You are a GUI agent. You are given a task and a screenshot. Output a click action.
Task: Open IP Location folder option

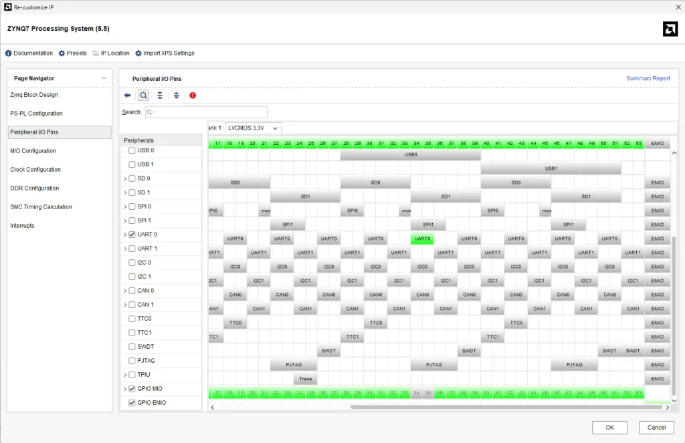tap(111, 53)
